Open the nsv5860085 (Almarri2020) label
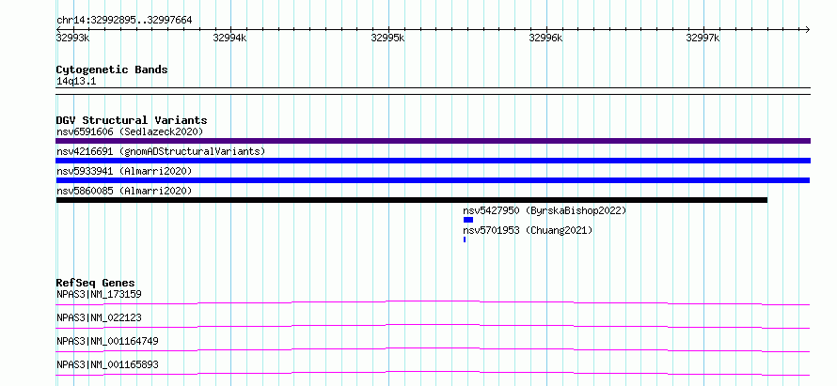 (124, 191)
